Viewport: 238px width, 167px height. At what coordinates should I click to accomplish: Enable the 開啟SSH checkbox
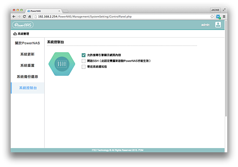pyautogui.click(x=83, y=61)
